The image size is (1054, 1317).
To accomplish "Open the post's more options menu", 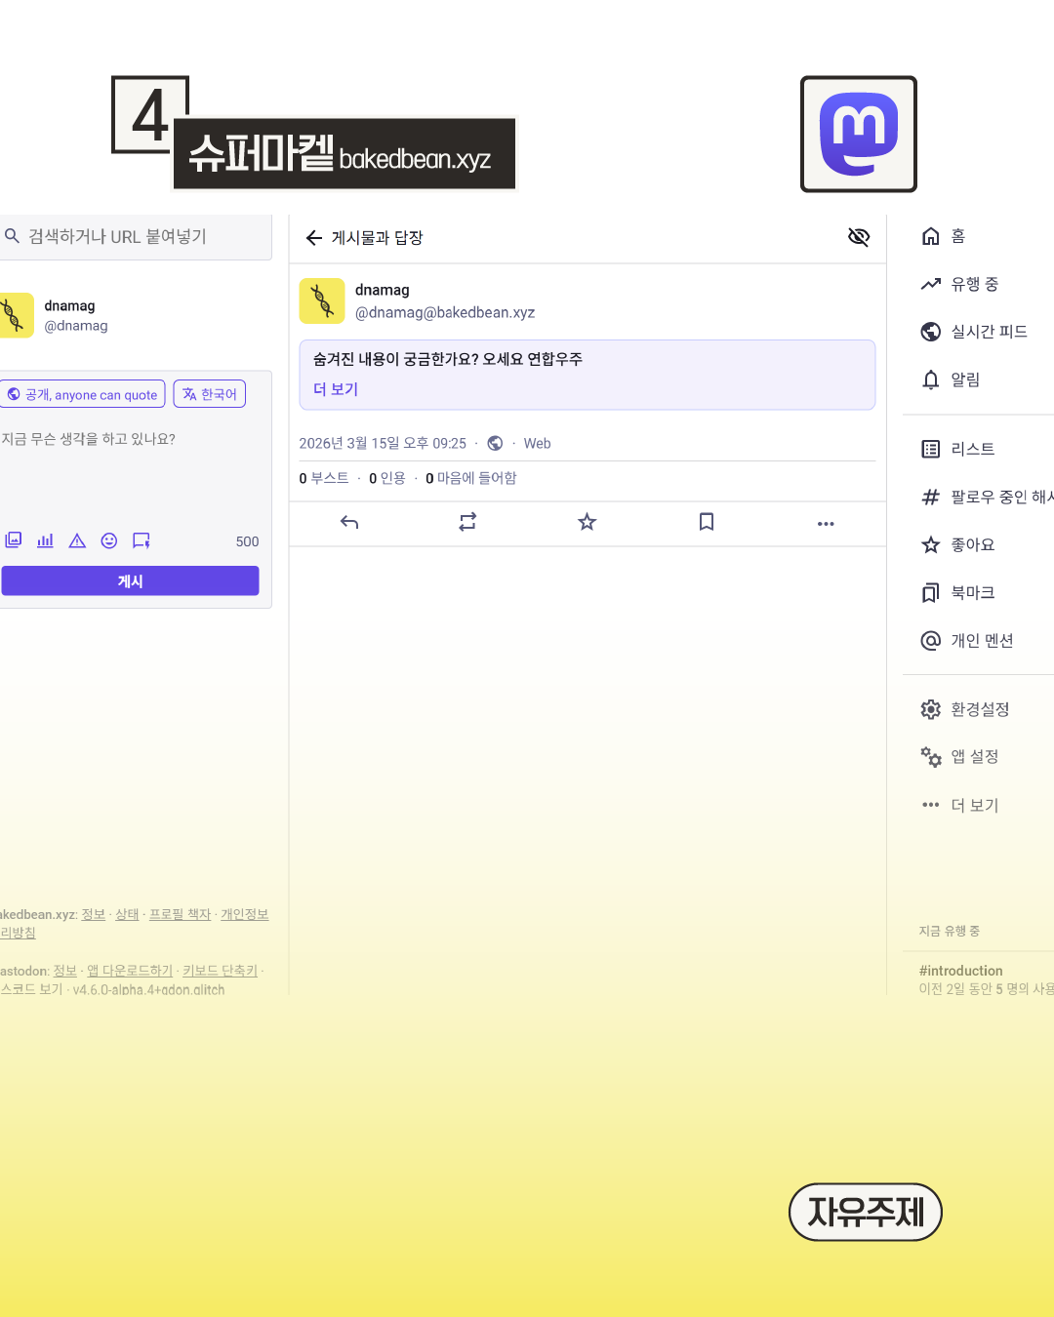I will (x=825, y=523).
